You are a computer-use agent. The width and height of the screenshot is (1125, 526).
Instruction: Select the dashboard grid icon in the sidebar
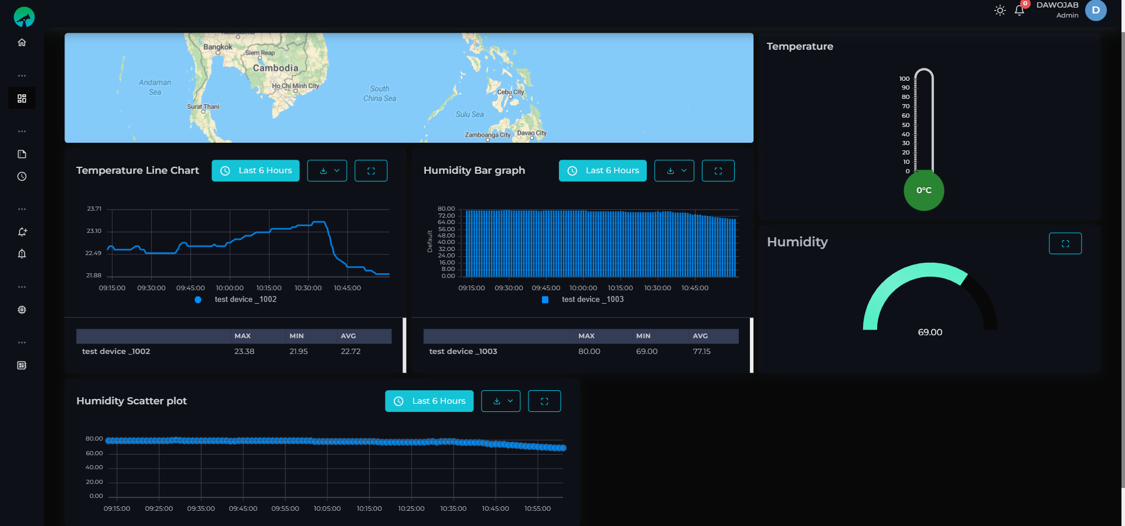click(22, 98)
